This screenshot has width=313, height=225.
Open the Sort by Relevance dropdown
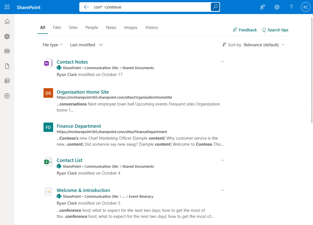click(264, 45)
